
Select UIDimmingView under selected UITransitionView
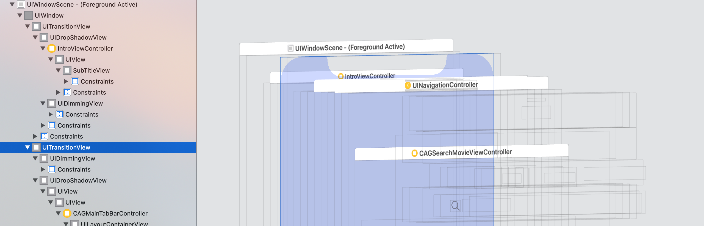pyautogui.click(x=72, y=158)
